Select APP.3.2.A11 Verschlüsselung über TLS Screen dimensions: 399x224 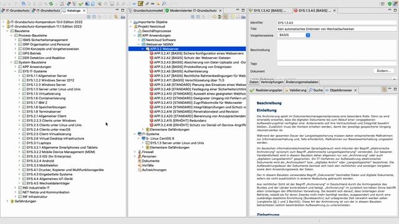coord(189,80)
